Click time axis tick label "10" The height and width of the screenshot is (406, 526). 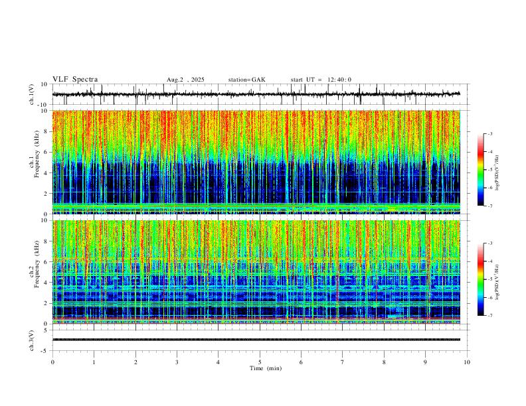pos(467,362)
